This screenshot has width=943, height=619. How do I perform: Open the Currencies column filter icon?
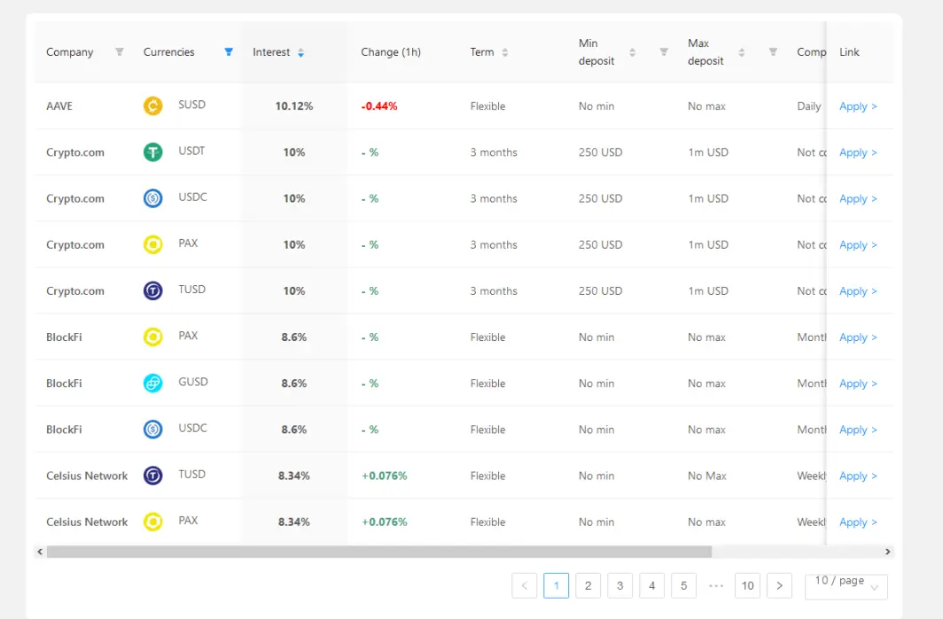coord(229,51)
